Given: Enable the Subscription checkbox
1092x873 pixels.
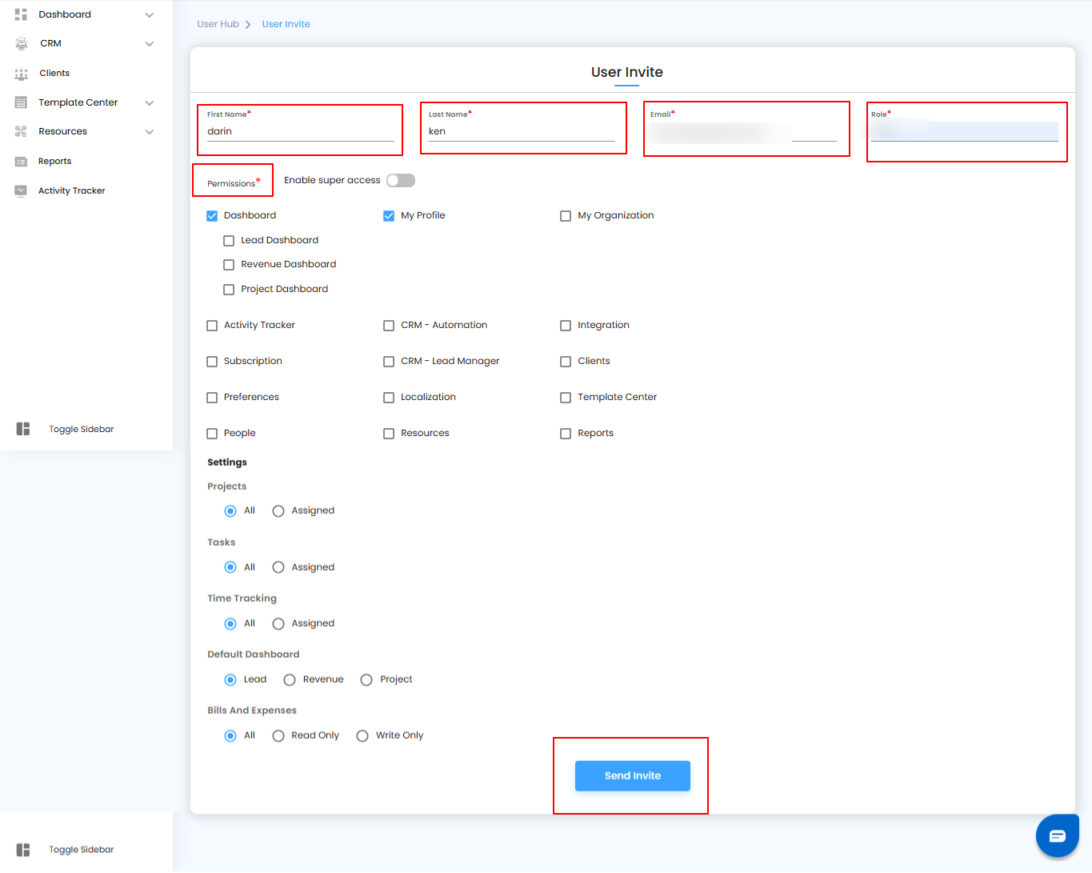Looking at the screenshot, I should (x=212, y=362).
